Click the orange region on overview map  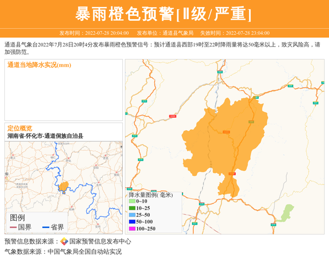[x=64, y=187]
